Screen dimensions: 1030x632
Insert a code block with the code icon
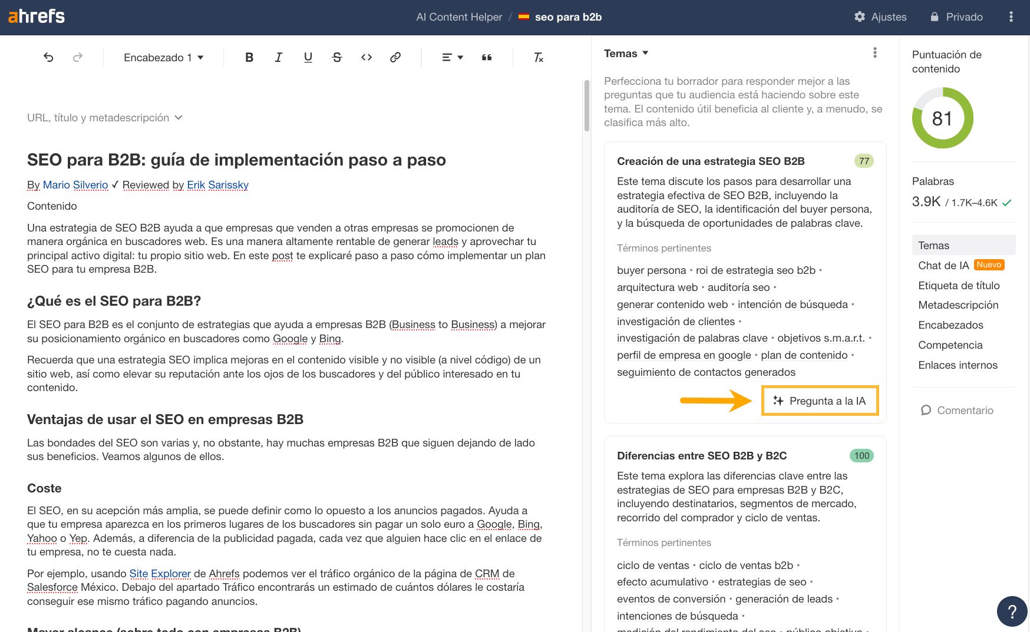coord(366,57)
